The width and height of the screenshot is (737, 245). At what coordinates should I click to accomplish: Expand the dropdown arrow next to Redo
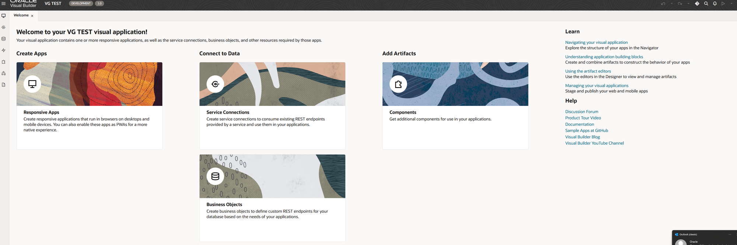coord(688,4)
